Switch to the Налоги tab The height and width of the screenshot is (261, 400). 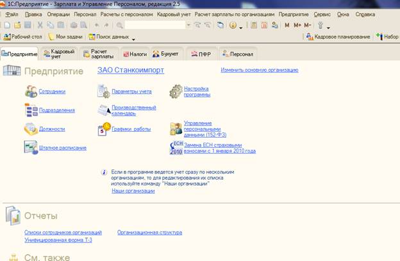pos(135,54)
